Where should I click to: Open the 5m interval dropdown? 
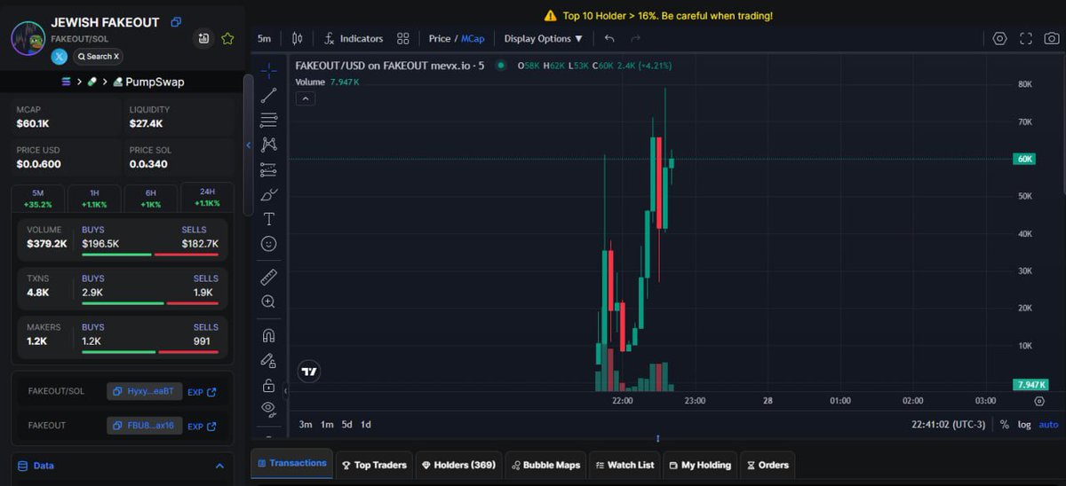(265, 39)
